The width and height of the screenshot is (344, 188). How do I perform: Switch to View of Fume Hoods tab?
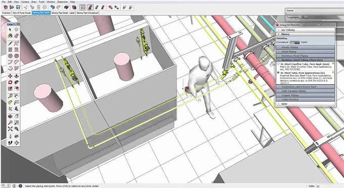click(22, 13)
